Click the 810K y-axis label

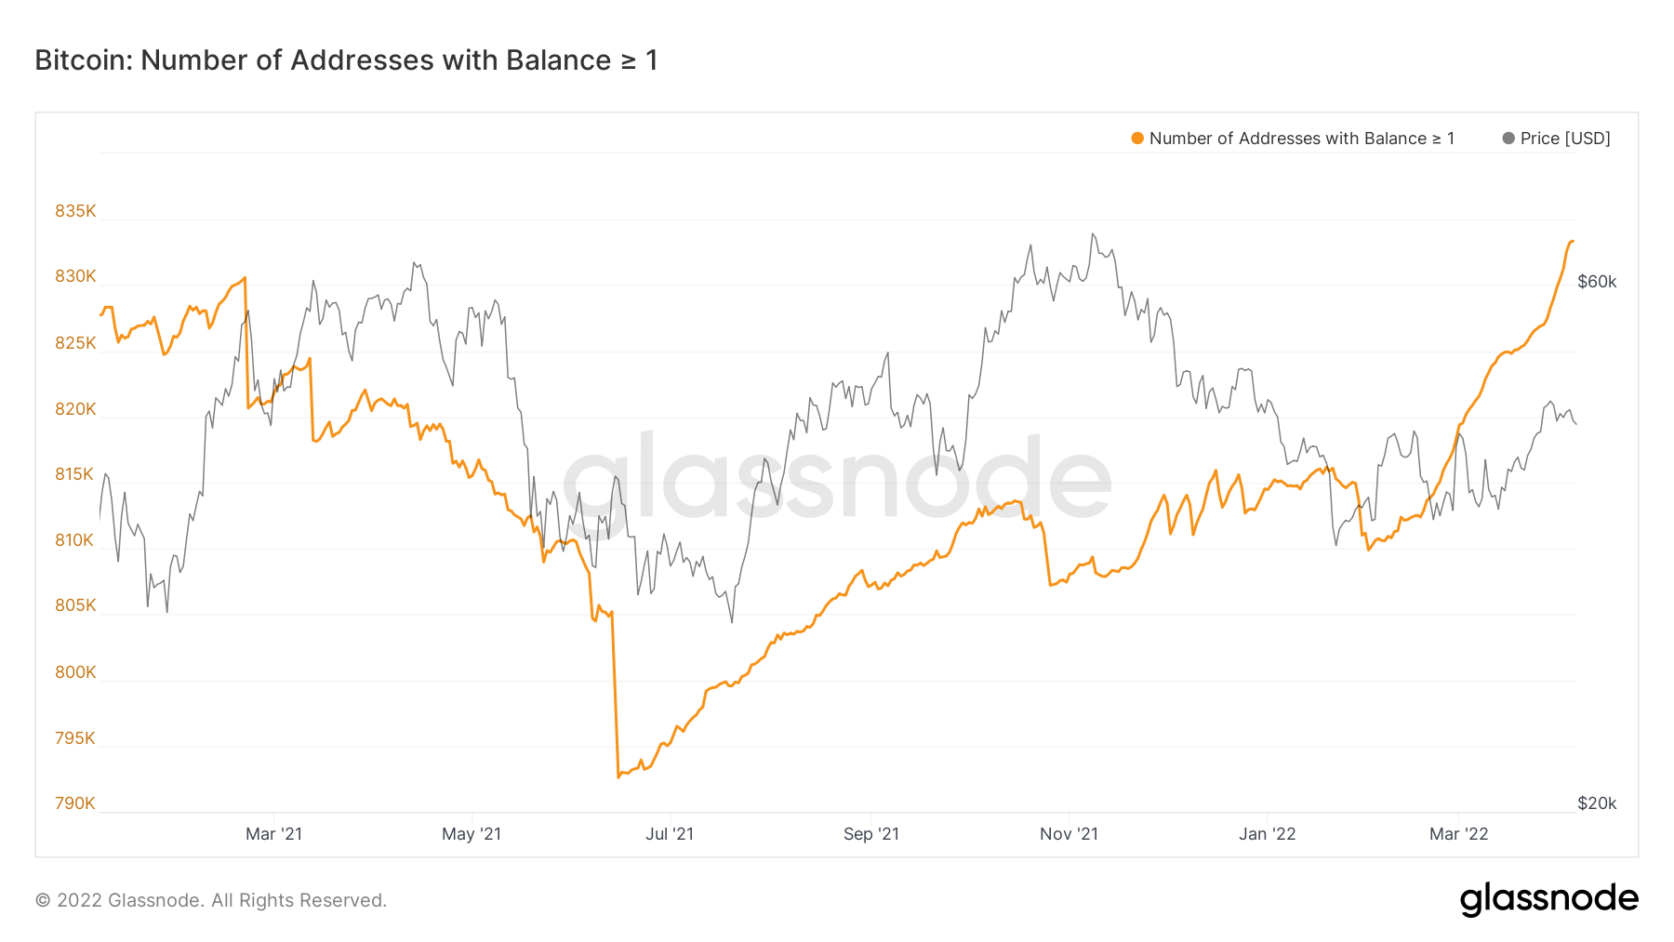point(75,540)
